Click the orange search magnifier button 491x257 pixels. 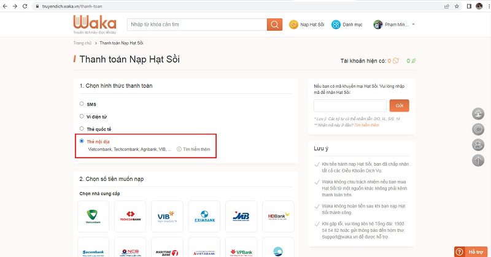coord(274,25)
